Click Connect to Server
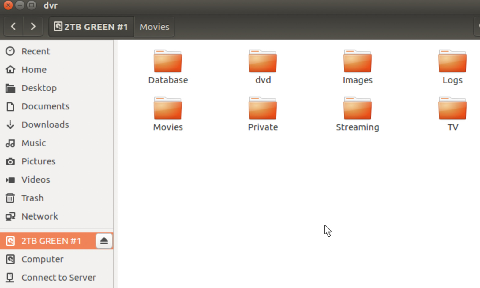Screen dimensions: 480x288 point(58,278)
